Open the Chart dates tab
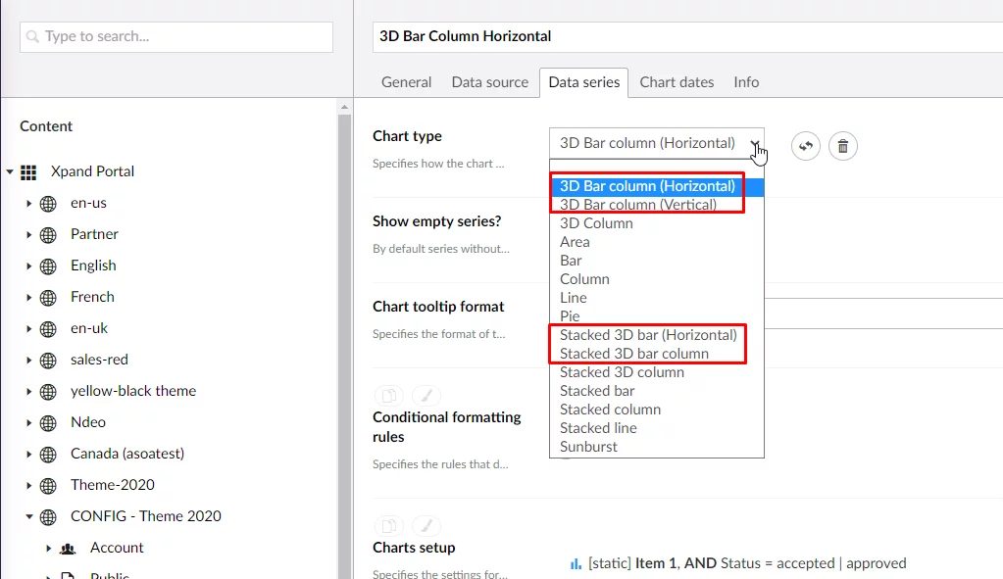The height and width of the screenshot is (579, 1003). tap(677, 82)
